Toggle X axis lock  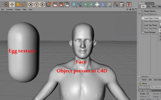tap(31, 5)
